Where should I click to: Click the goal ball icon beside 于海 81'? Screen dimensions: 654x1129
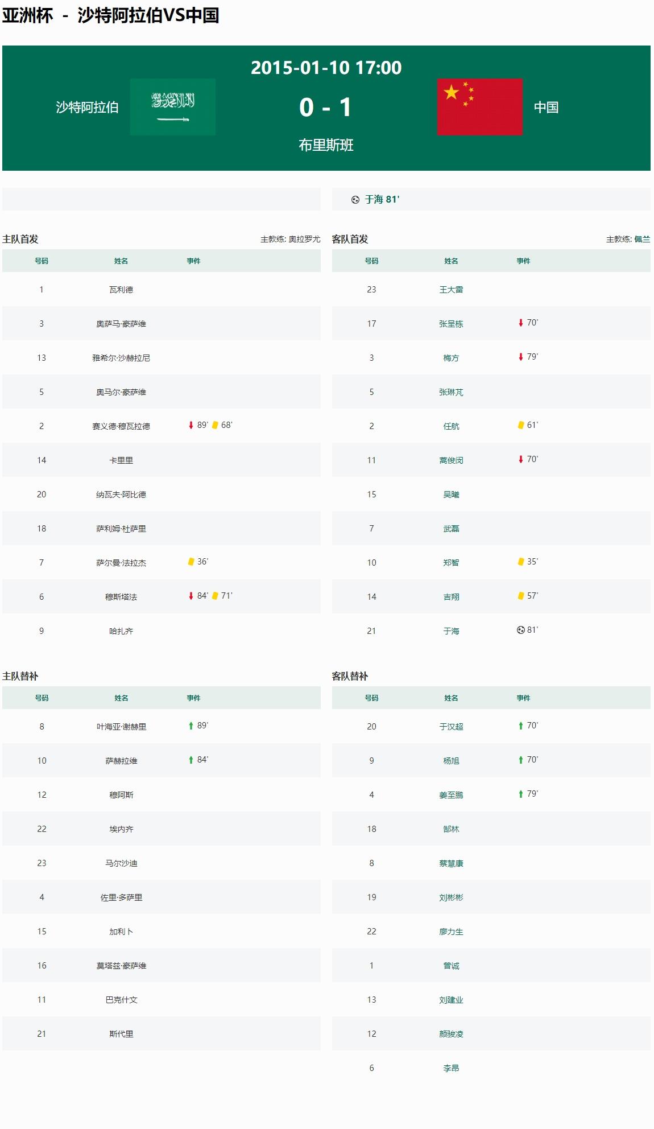pos(355,200)
